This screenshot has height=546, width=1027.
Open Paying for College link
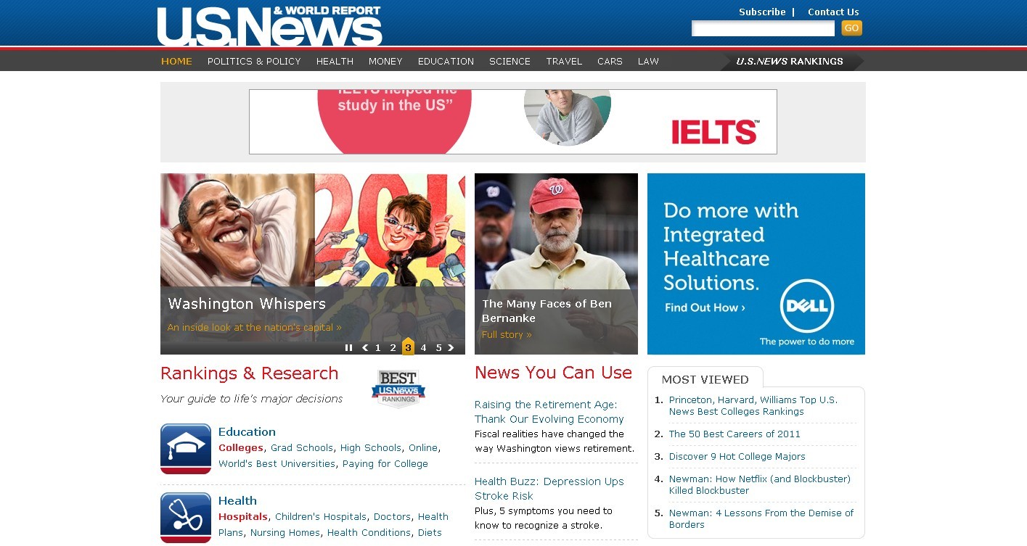[385, 463]
